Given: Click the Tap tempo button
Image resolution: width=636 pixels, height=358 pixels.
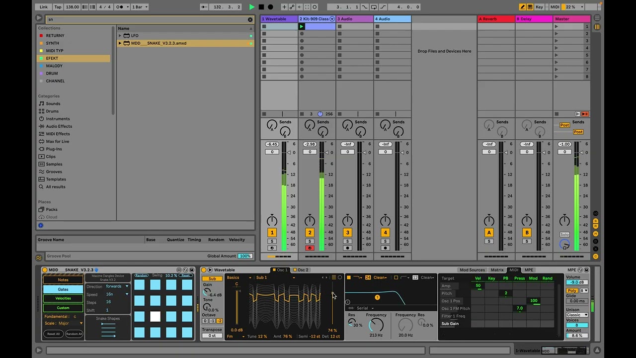Looking at the screenshot, I should (x=58, y=7).
